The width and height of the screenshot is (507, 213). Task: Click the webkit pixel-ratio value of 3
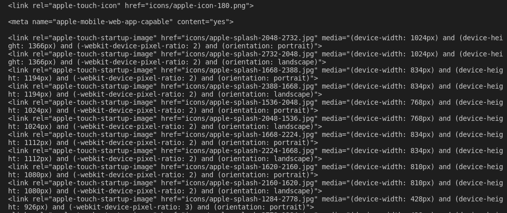click(187, 207)
